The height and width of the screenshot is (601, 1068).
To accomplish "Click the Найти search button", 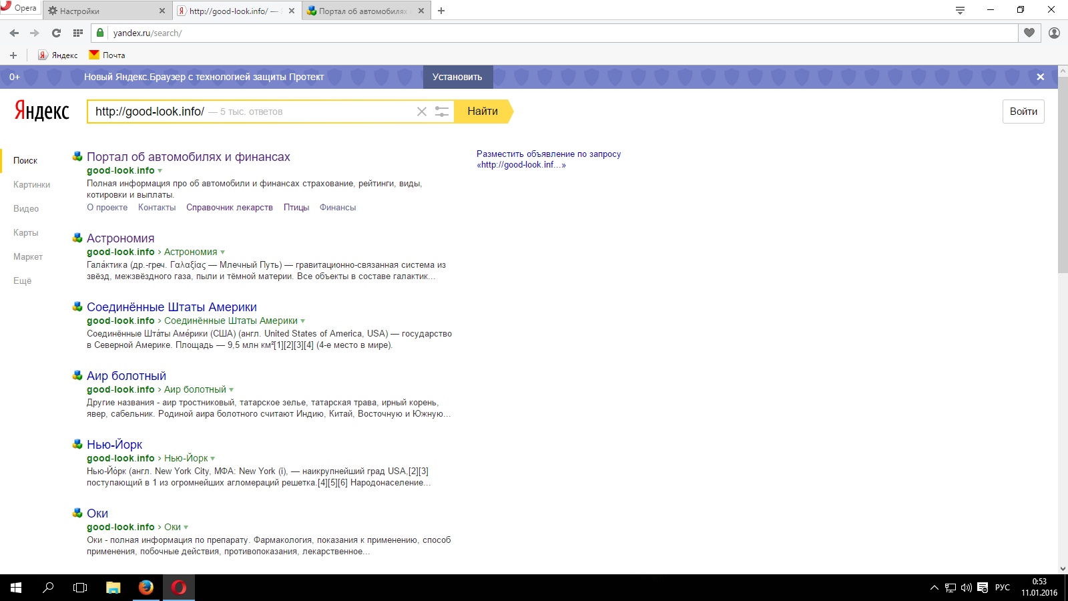I will pos(483,112).
